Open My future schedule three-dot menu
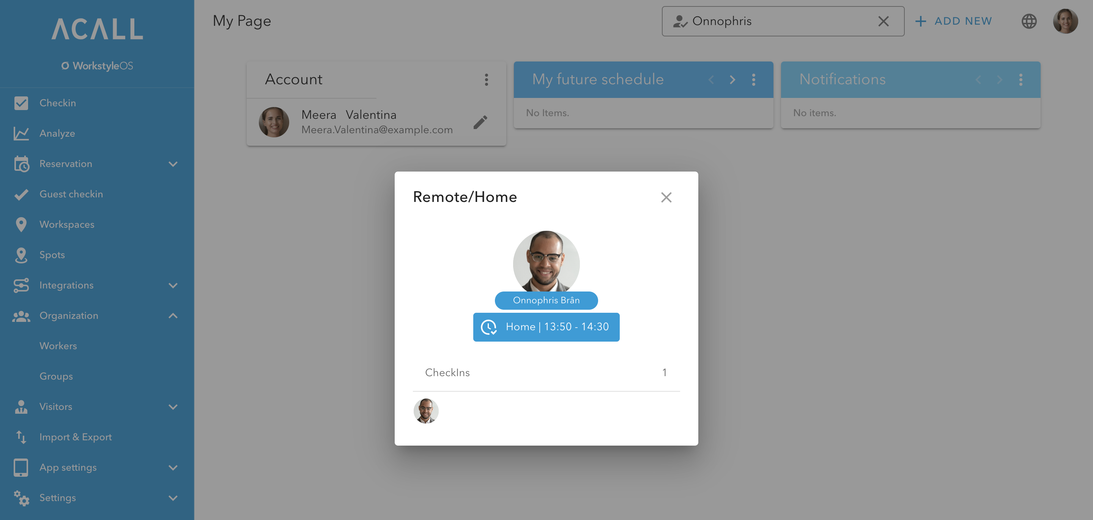1093x520 pixels. 754,79
